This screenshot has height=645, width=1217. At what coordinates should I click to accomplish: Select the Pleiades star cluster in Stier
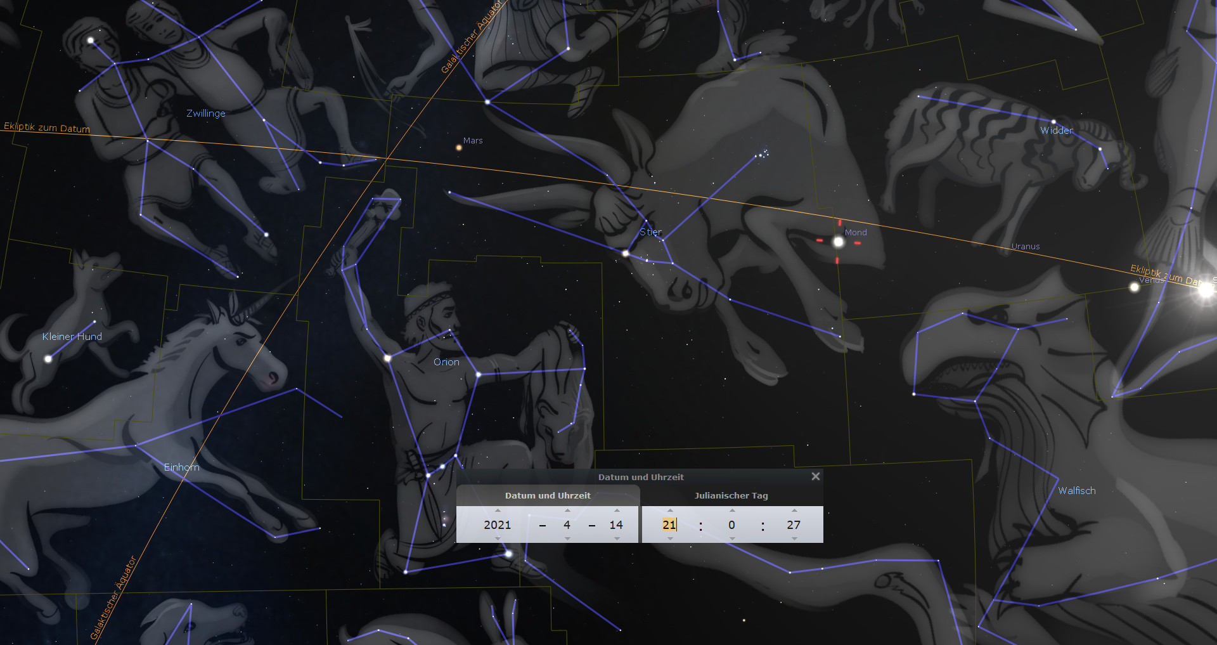[763, 153]
